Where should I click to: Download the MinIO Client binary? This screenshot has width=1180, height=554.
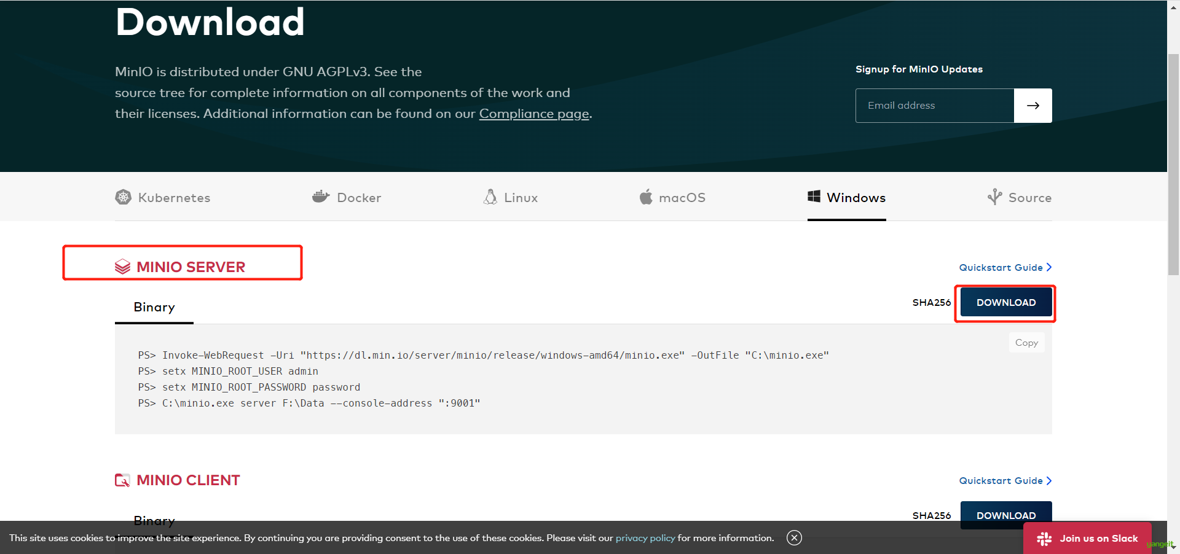[x=1006, y=515]
